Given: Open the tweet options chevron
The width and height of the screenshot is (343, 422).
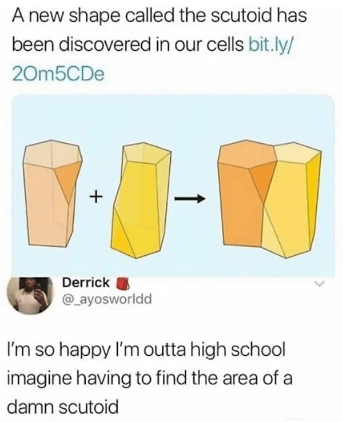Looking at the screenshot, I should point(318,284).
